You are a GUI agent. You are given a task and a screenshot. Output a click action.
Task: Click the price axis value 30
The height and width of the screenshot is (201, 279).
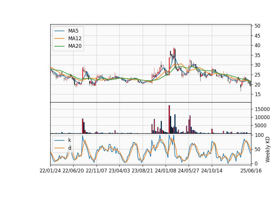[x=257, y=65]
